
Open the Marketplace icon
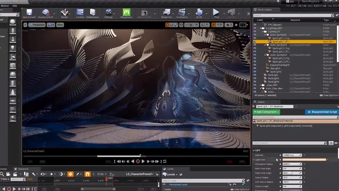pyautogui.click(x=92, y=13)
